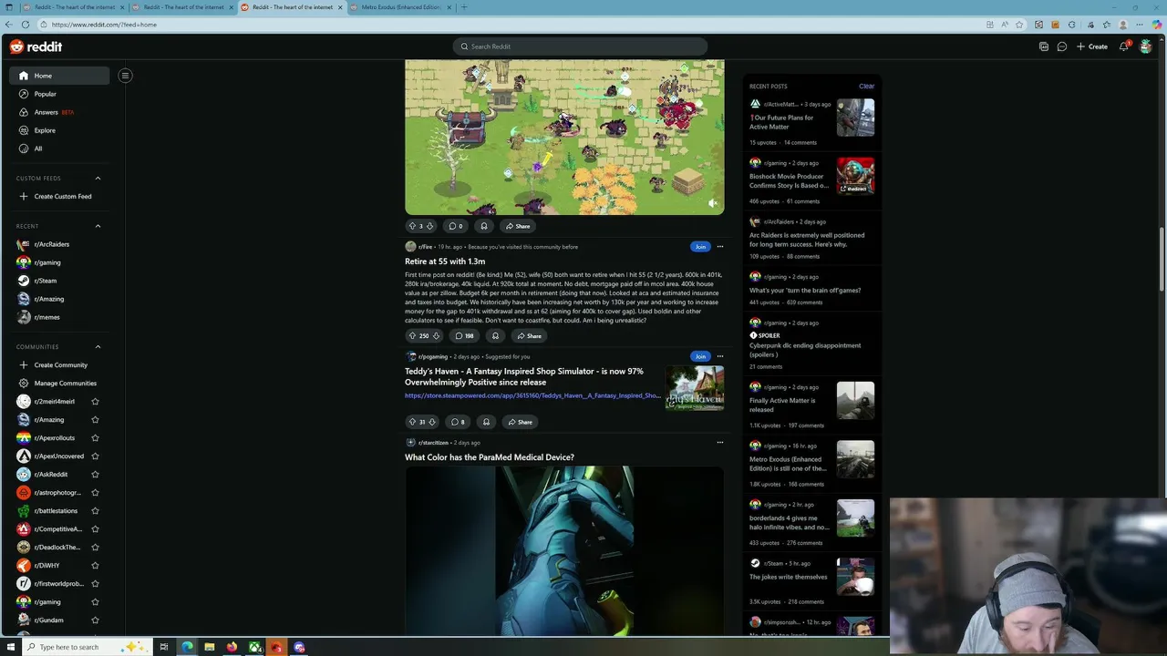Favorite r/ApexUncovered community with star

point(95,456)
